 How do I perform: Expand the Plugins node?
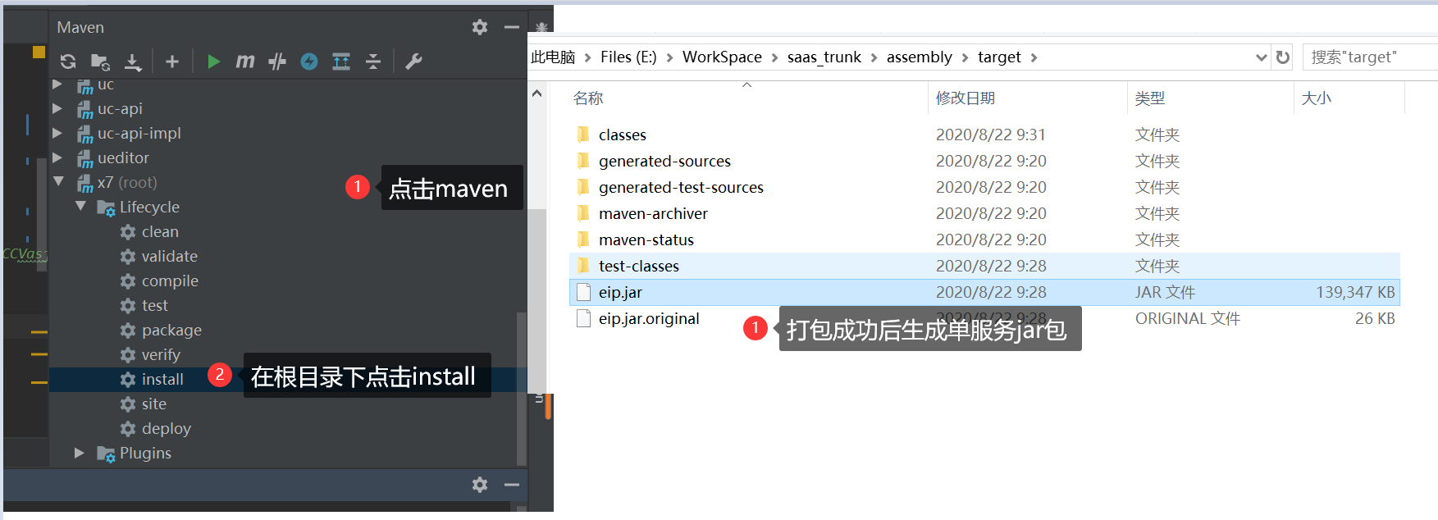tap(80, 453)
